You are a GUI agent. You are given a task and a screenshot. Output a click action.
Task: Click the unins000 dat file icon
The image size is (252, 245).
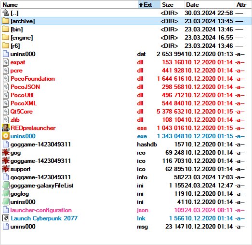pos(6,54)
